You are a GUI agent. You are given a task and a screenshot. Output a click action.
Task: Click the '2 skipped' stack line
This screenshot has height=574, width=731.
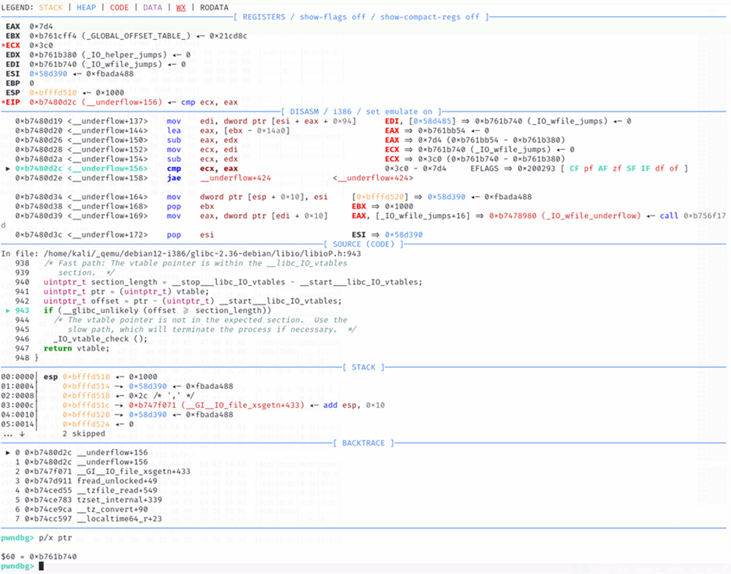pyautogui.click(x=84, y=433)
